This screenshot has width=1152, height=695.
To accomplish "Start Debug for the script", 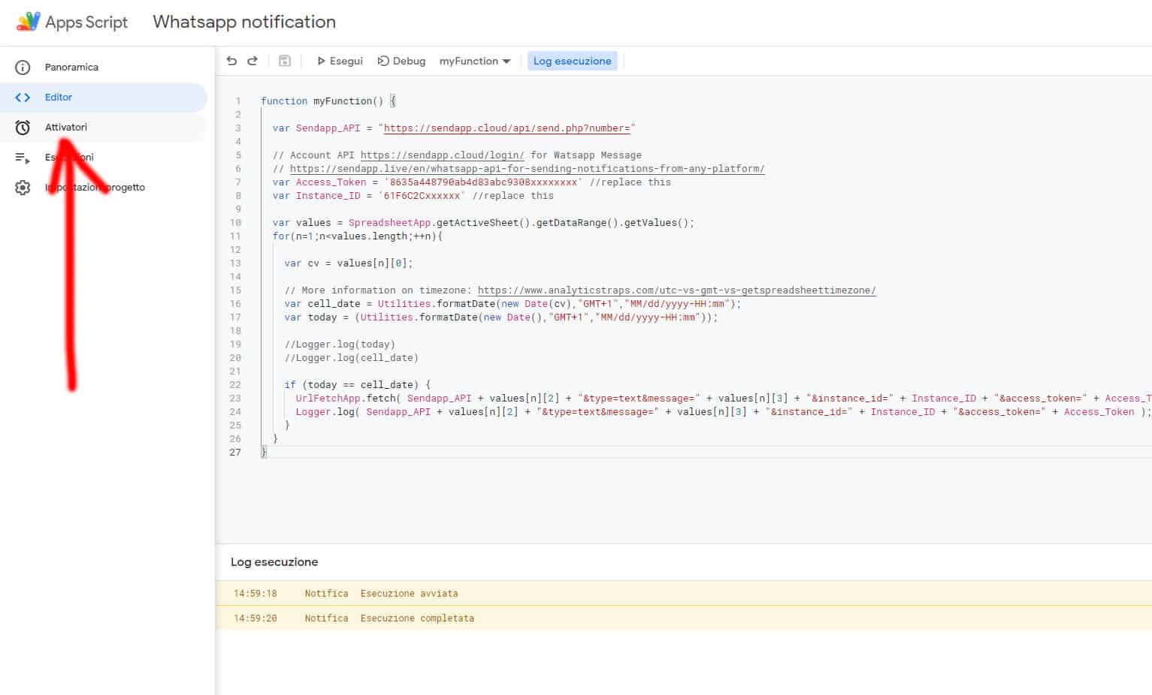I will click(401, 61).
